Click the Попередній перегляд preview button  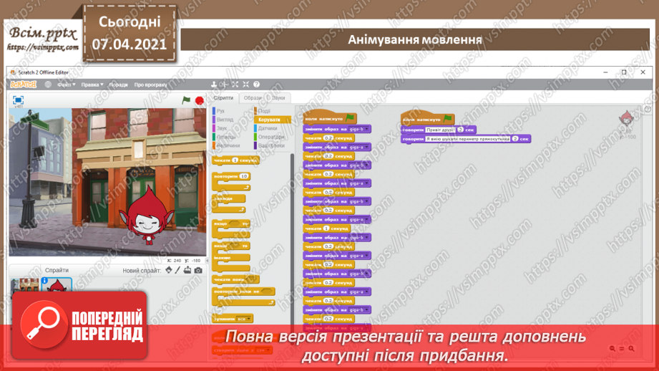click(79, 325)
